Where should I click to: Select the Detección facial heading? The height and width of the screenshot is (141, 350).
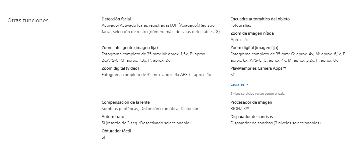coord(116,19)
